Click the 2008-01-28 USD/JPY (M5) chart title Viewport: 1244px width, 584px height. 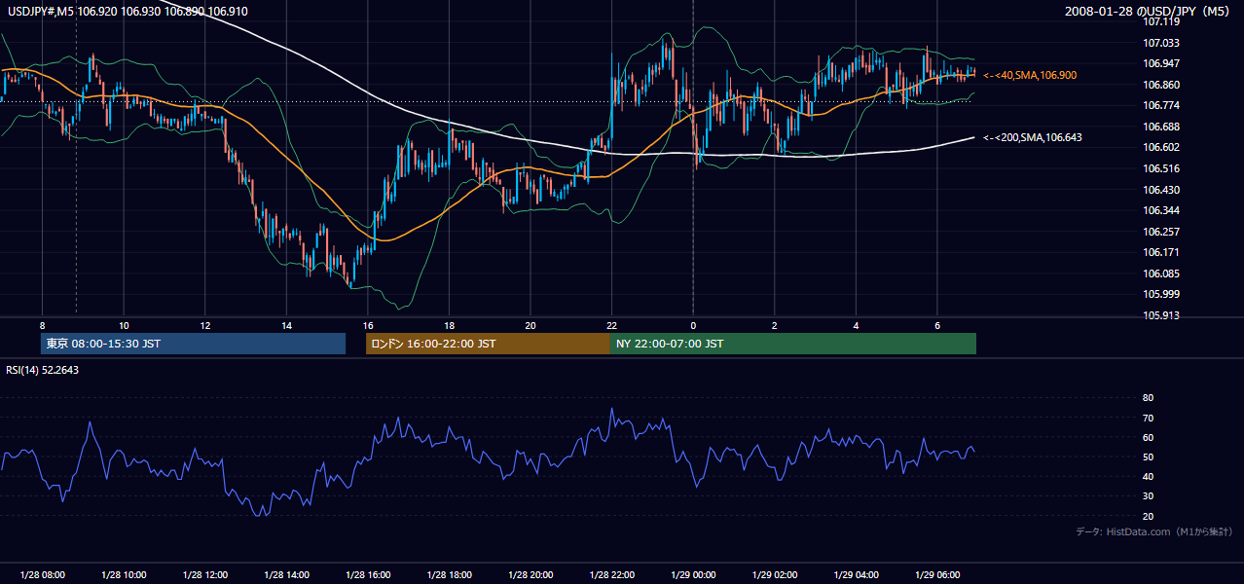pos(1149,12)
